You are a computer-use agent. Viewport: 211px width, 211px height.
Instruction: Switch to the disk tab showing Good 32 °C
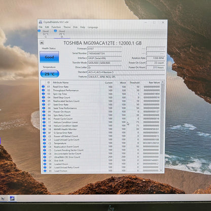(45, 33)
